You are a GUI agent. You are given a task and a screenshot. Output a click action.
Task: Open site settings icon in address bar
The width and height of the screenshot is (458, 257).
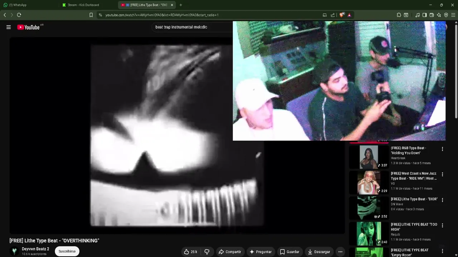point(100,15)
